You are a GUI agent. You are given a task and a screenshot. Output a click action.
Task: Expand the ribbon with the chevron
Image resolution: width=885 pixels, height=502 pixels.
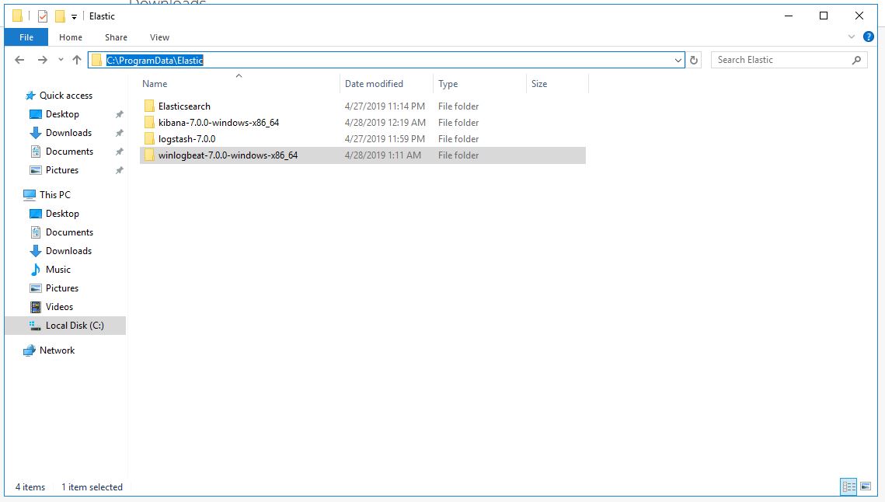[851, 37]
